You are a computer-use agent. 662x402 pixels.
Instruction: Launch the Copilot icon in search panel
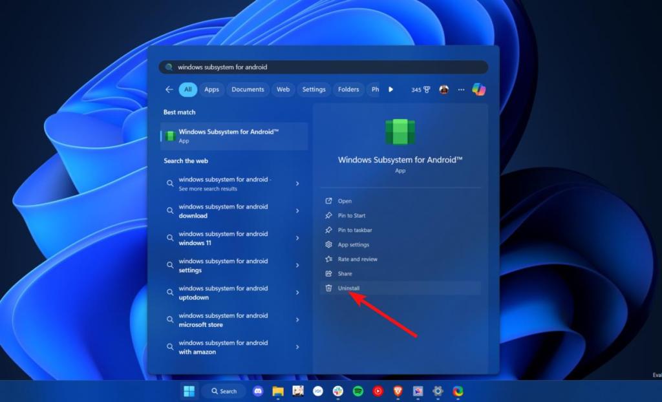click(479, 89)
